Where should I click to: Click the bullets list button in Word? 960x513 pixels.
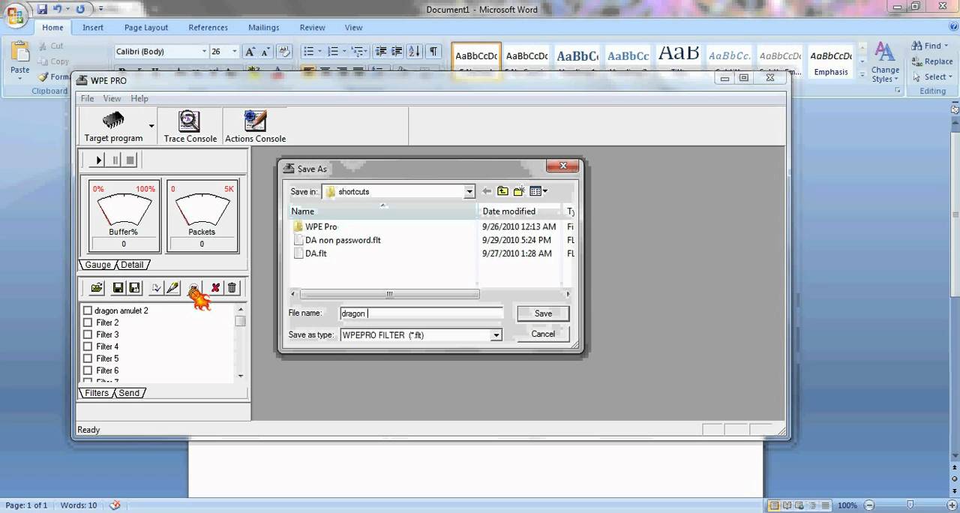pyautogui.click(x=308, y=52)
